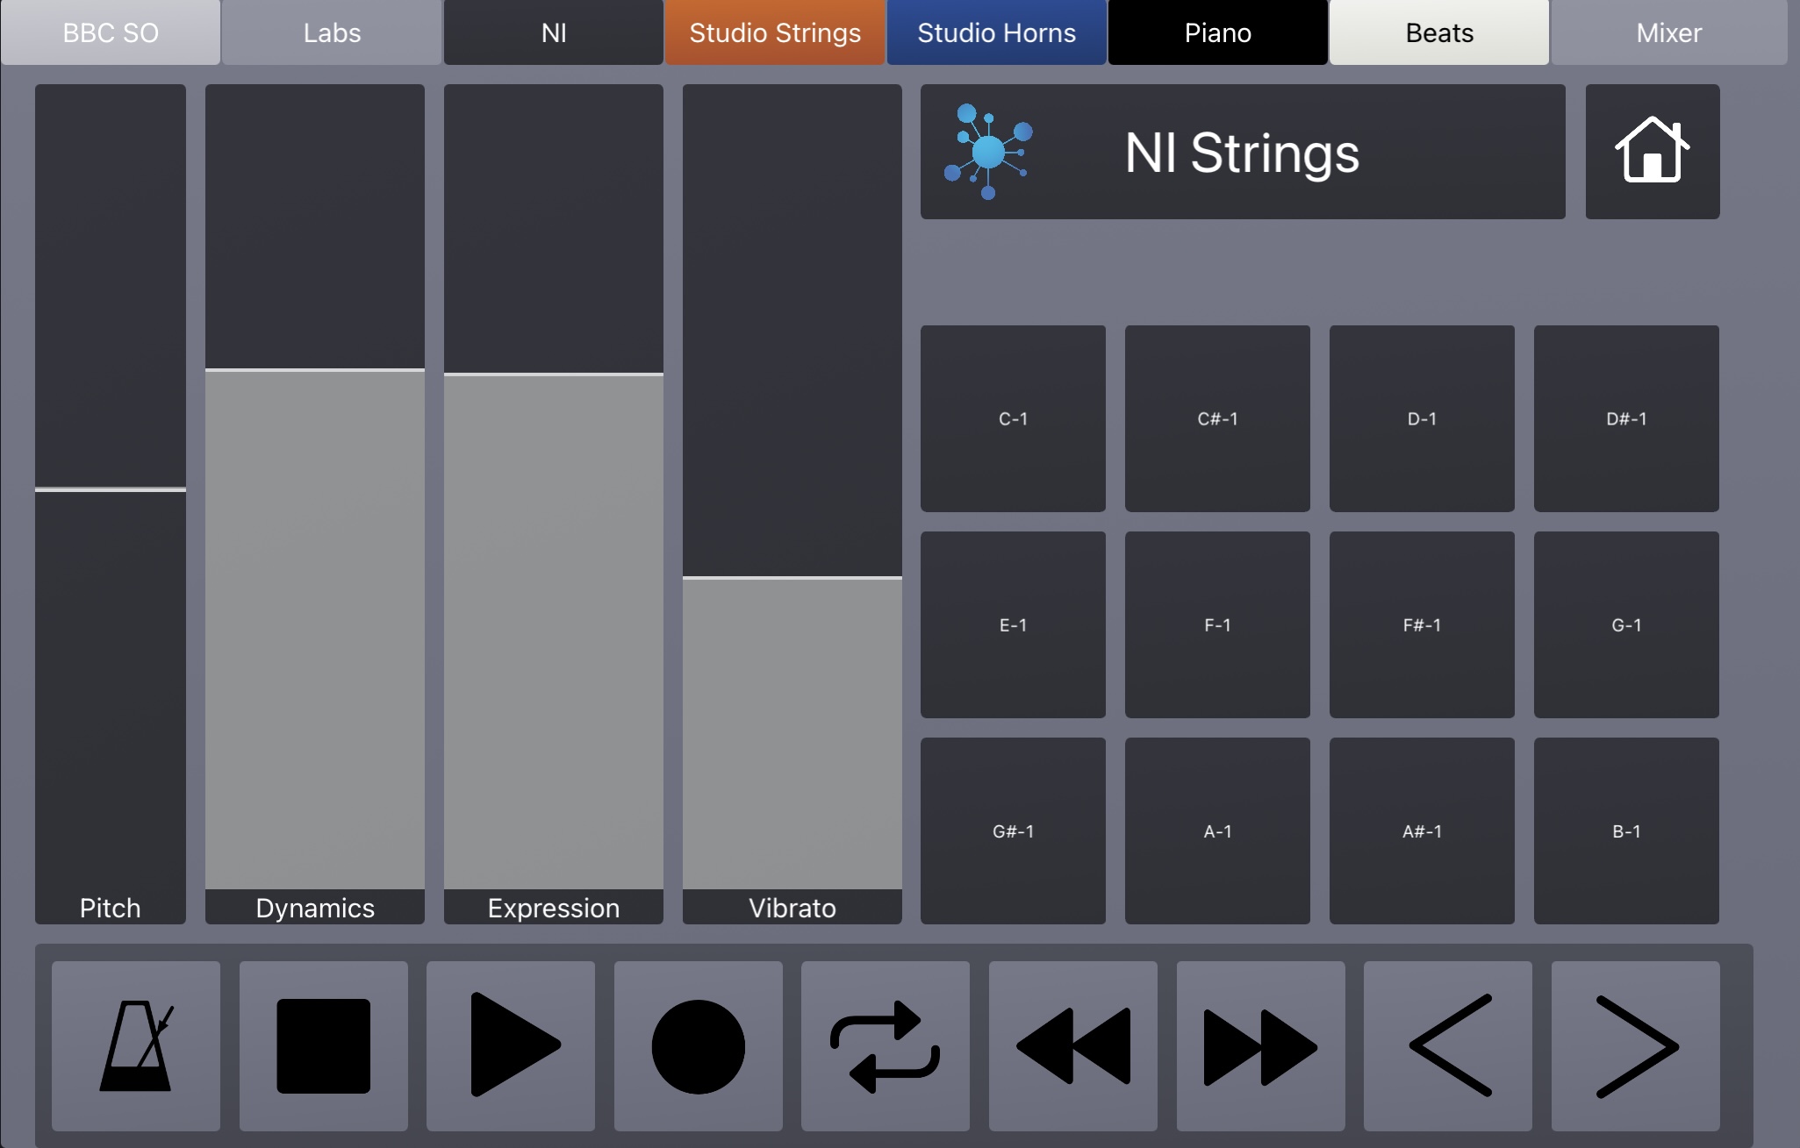1800x1148 pixels.
Task: Click the Dynamics label
Action: click(x=315, y=908)
